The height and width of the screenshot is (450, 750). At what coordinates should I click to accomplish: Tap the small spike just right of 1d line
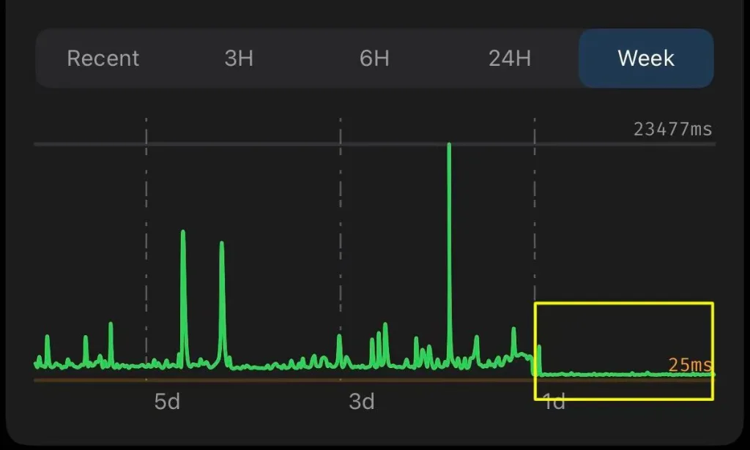tap(540, 347)
